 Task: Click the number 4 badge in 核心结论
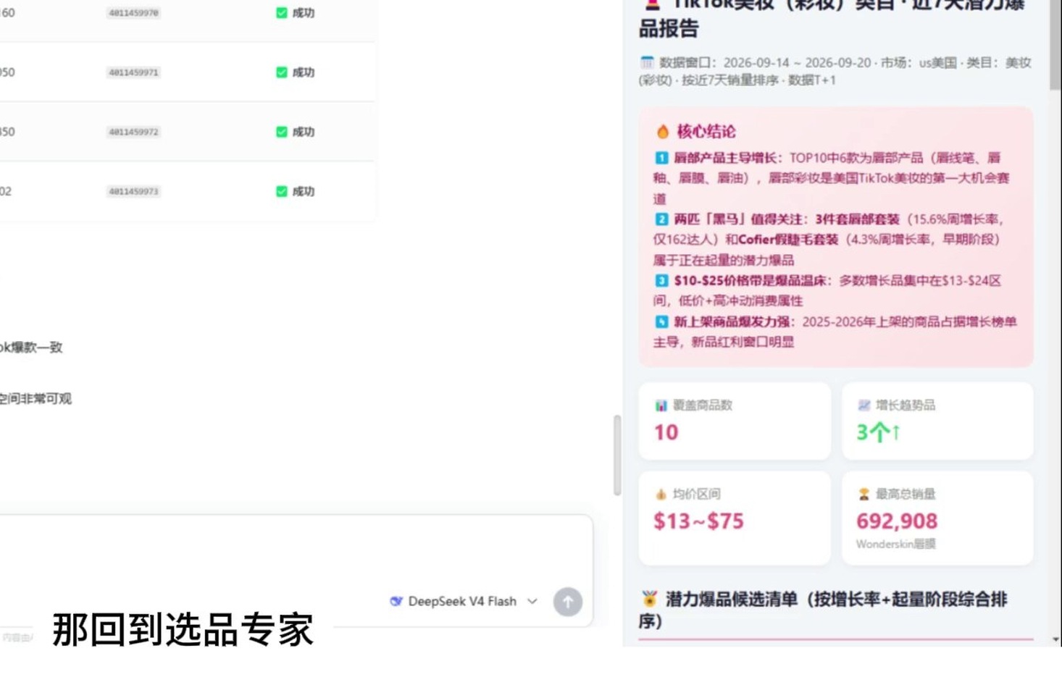661,321
